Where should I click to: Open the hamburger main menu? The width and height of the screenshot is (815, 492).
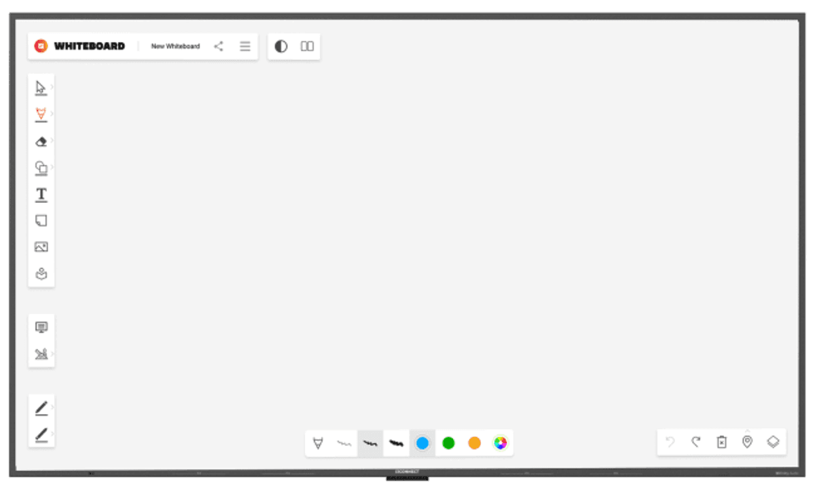[245, 46]
